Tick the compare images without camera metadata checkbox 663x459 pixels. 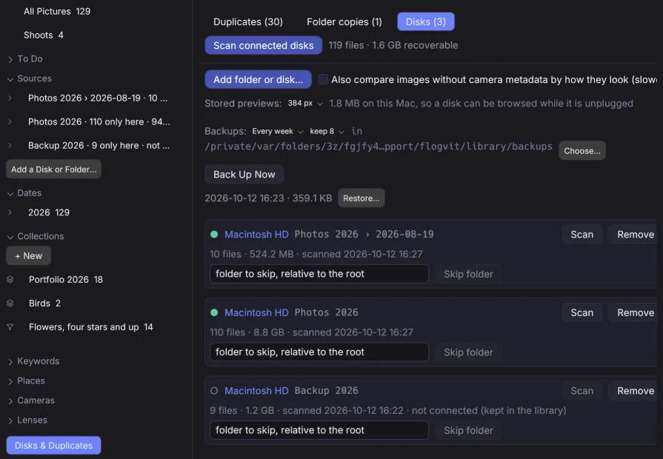point(323,79)
